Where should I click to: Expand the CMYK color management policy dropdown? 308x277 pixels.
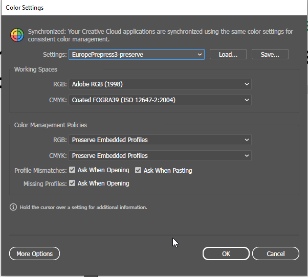click(160, 155)
